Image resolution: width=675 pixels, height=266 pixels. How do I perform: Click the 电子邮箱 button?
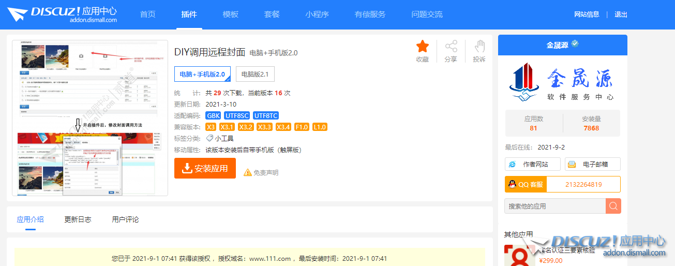click(593, 164)
